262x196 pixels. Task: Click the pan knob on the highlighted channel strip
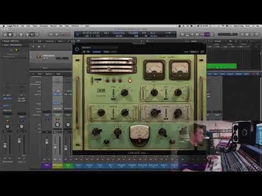(57, 125)
